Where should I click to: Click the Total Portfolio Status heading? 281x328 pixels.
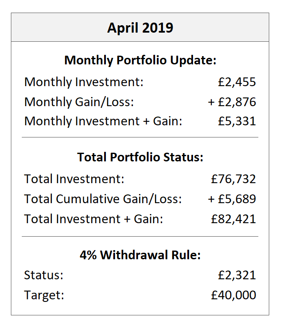(140, 157)
